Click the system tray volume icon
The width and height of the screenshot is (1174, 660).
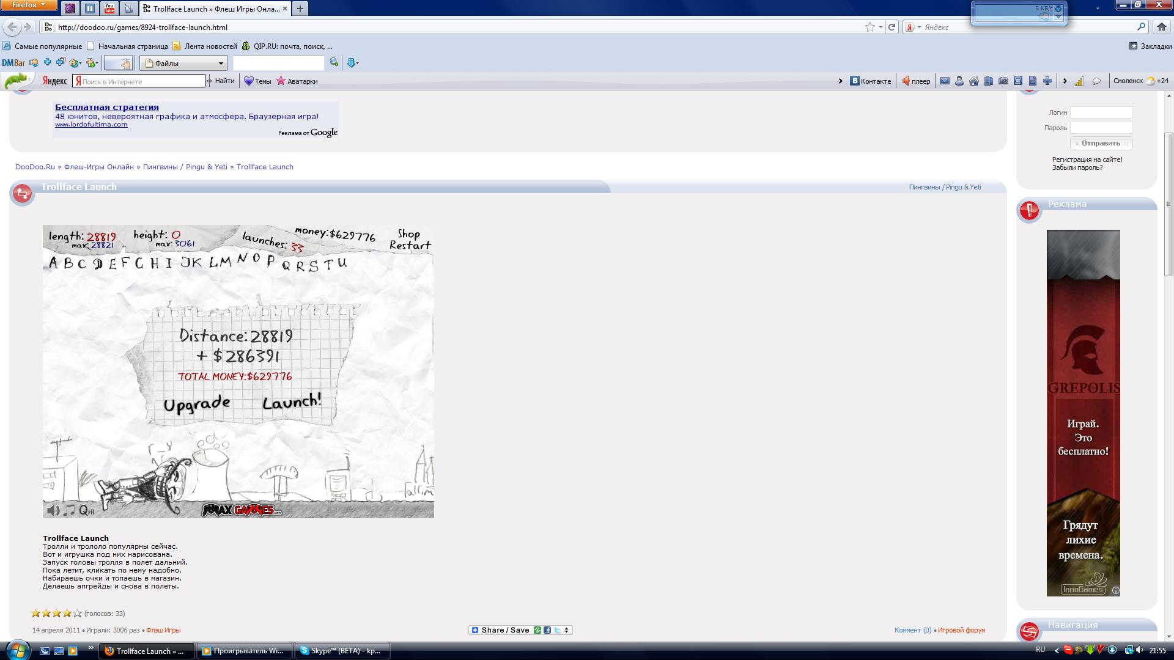(x=1139, y=650)
